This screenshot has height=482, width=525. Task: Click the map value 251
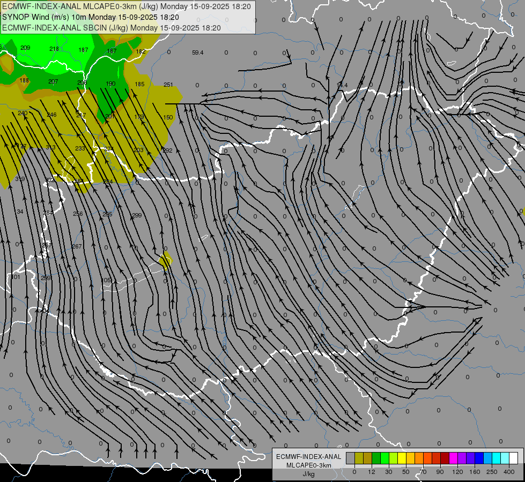tap(168, 85)
